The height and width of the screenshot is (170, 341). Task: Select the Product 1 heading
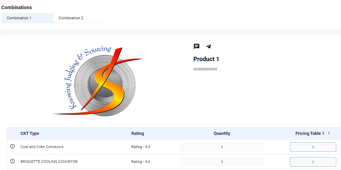(x=206, y=59)
